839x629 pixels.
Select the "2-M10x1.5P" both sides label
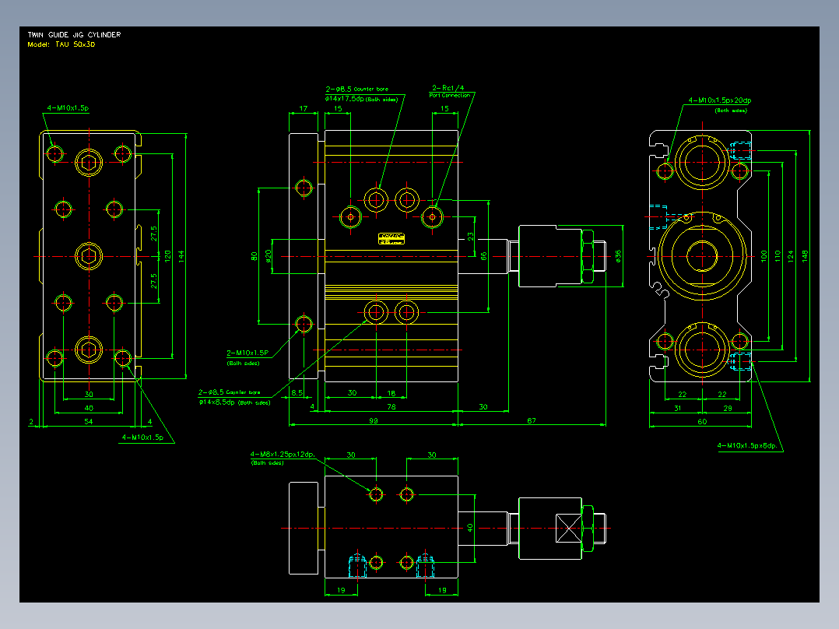(247, 353)
